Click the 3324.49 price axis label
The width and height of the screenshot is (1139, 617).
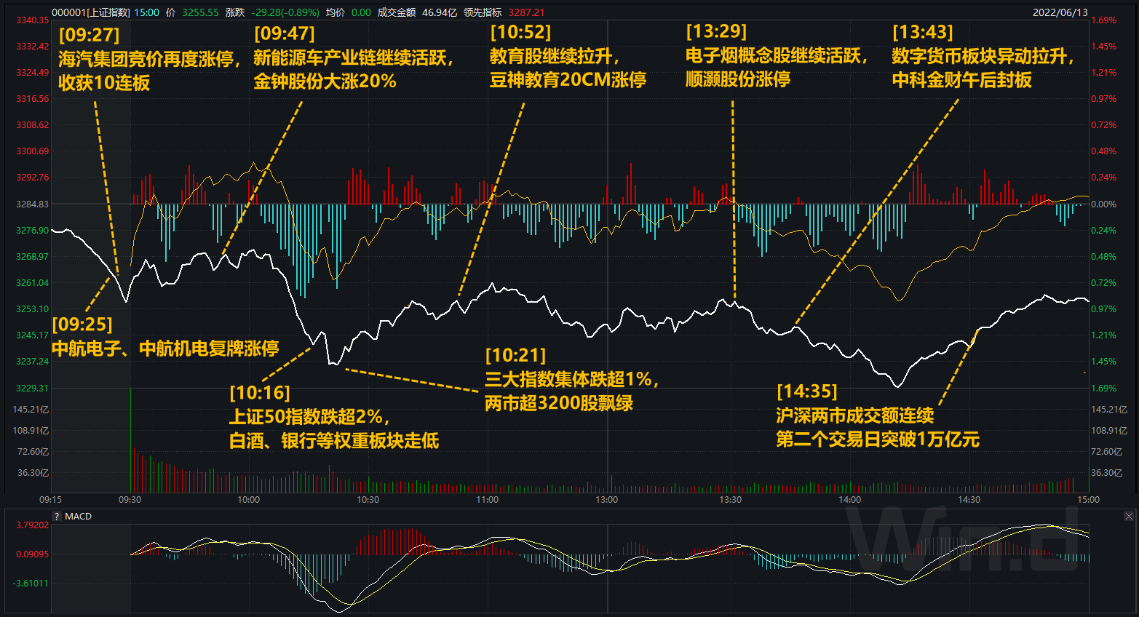click(x=33, y=73)
